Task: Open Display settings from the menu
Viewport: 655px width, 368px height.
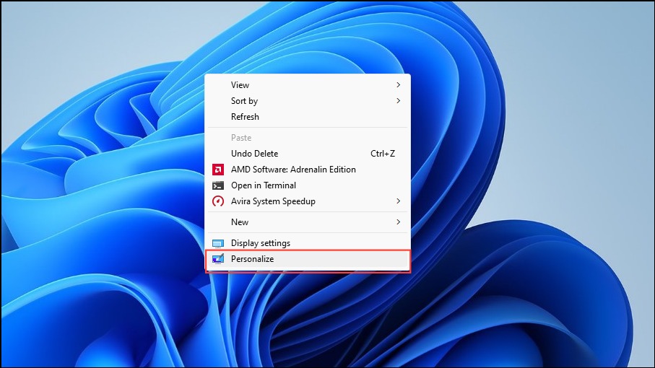Action: [x=308, y=243]
